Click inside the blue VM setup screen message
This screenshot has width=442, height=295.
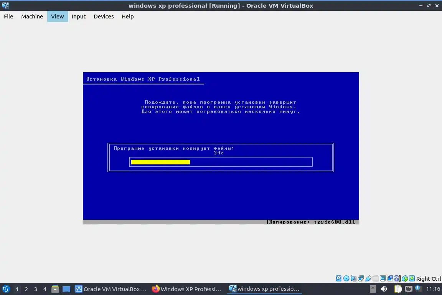point(220,107)
